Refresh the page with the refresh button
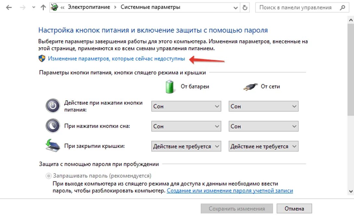 (245, 8)
